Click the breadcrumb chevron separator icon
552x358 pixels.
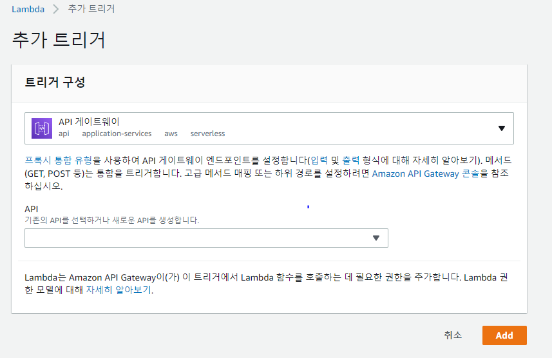56,9
